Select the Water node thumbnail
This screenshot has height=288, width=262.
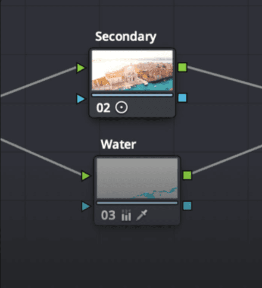coord(137,178)
